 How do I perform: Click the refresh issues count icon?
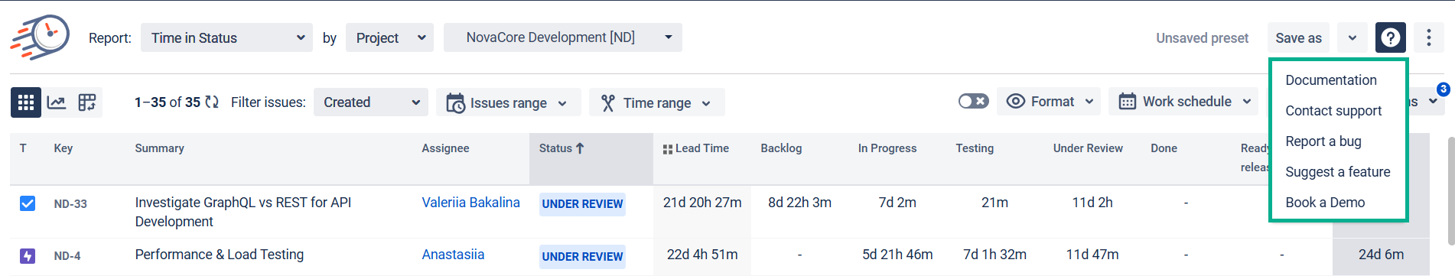(x=212, y=102)
